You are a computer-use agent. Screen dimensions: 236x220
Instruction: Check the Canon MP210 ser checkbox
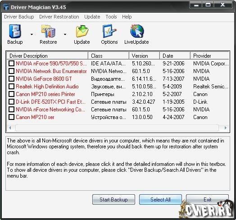[11, 117]
